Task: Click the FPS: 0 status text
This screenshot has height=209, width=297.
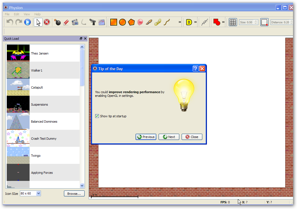Action: tap(225, 202)
